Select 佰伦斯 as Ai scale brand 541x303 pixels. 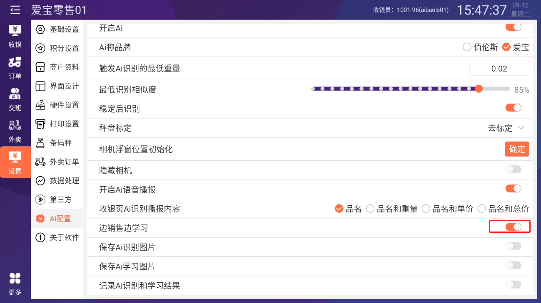(x=480, y=47)
